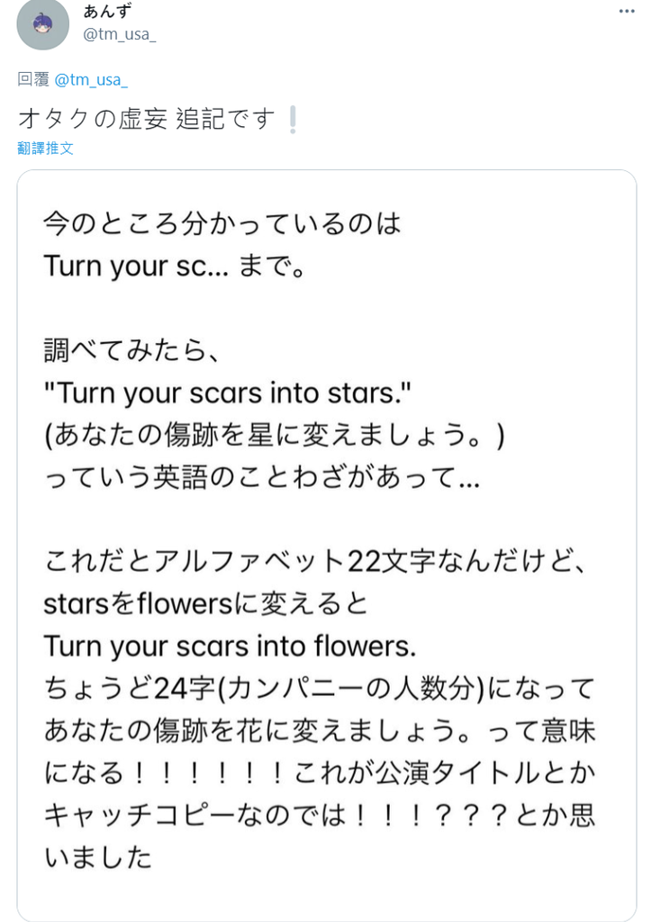Click the 翻譯推文 translate tweet link

coord(45,149)
